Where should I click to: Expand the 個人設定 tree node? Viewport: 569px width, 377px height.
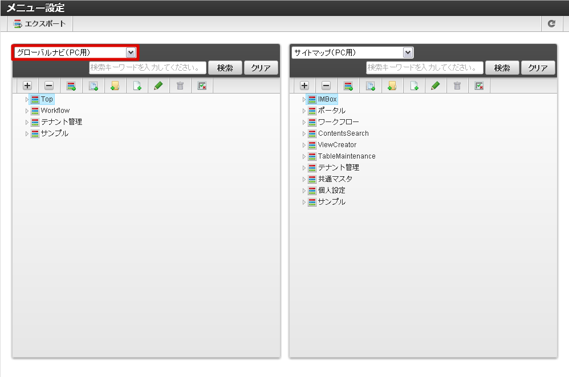pyautogui.click(x=304, y=191)
